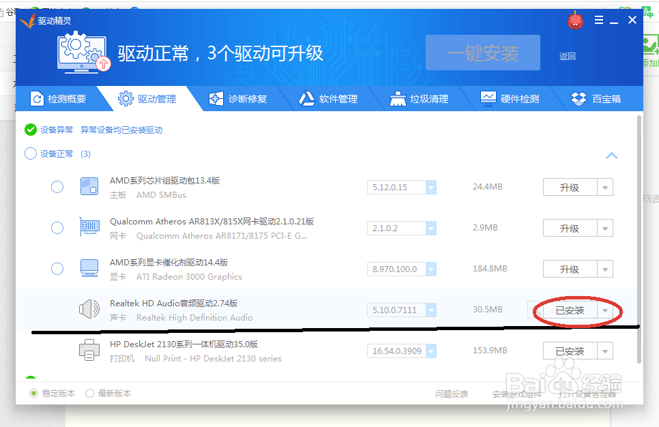
Task: Click the 24.4MB size value
Action: (488, 187)
